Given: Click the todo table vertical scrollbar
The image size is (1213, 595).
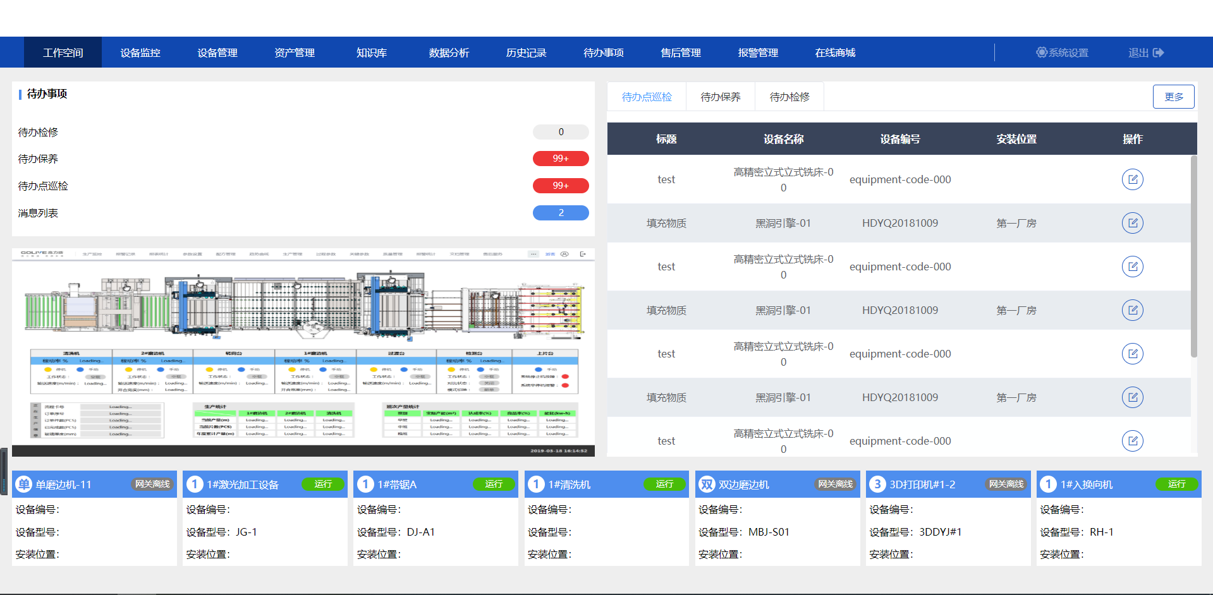Looking at the screenshot, I should pyautogui.click(x=1194, y=256).
